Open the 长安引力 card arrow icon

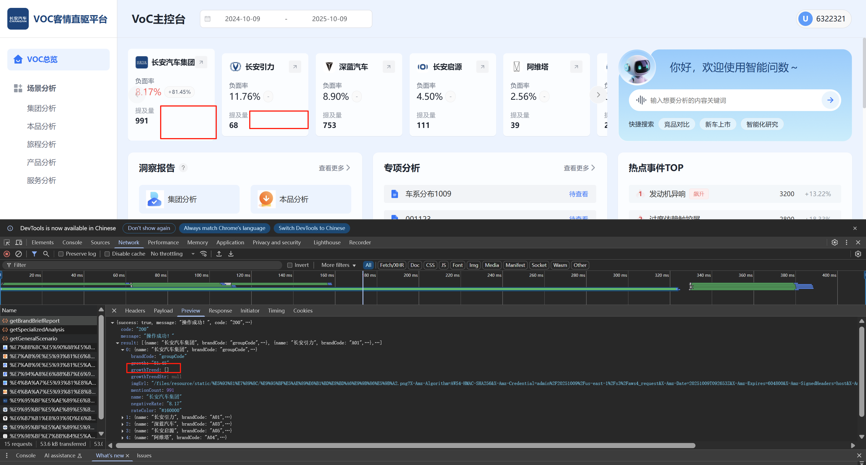[x=295, y=67]
